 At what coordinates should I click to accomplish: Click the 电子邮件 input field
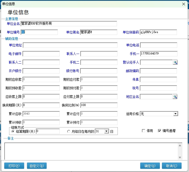[41, 54]
